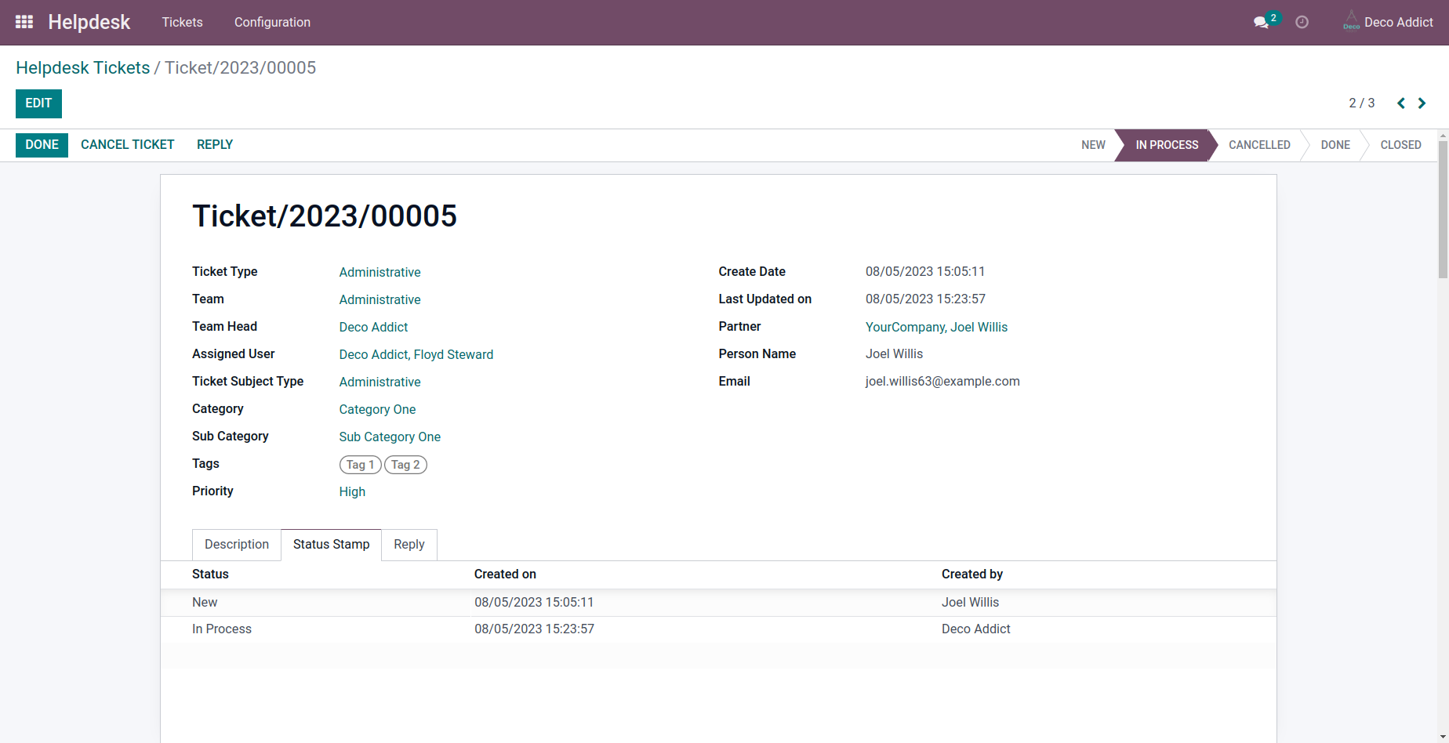Click the Tag 1 badge

(x=361, y=465)
